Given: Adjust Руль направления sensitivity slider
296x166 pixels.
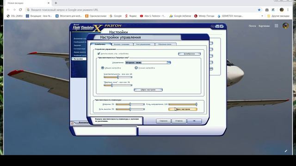Looking at the screenshot, I should (183, 104).
